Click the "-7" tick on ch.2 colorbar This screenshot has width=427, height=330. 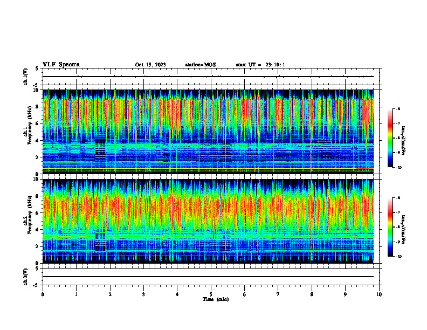coord(398,212)
